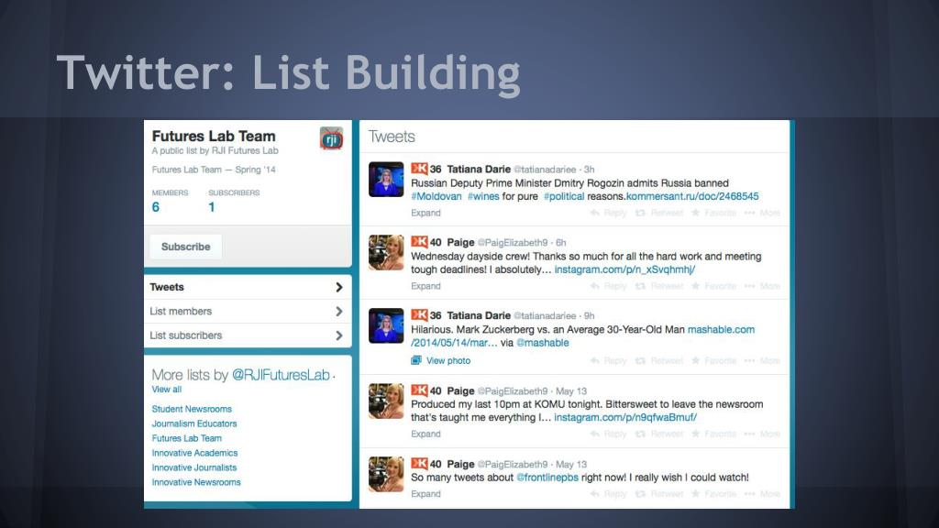Retweet the Wednesday dayside crew tweet

click(658, 286)
